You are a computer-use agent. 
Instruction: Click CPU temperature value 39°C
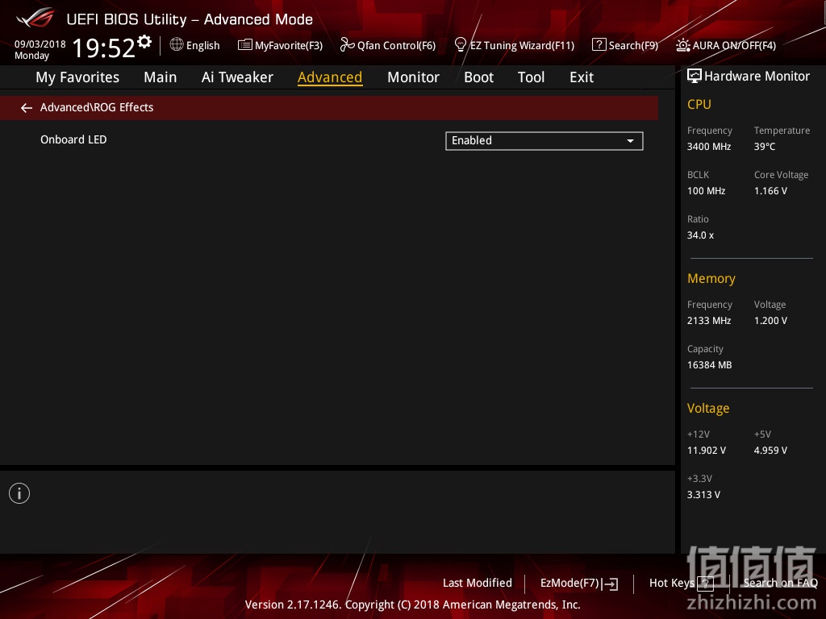click(765, 147)
